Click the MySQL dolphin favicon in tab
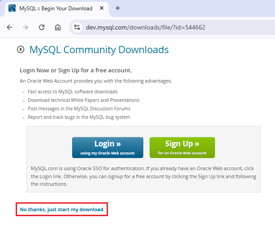275x234 pixels. click(x=12, y=8)
